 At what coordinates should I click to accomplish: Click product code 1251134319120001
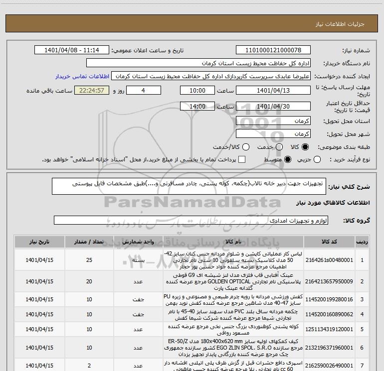(329, 329)
